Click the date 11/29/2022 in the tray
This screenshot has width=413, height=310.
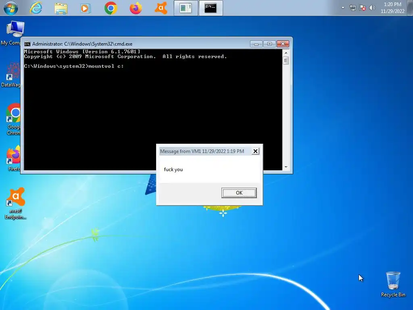tap(392, 11)
